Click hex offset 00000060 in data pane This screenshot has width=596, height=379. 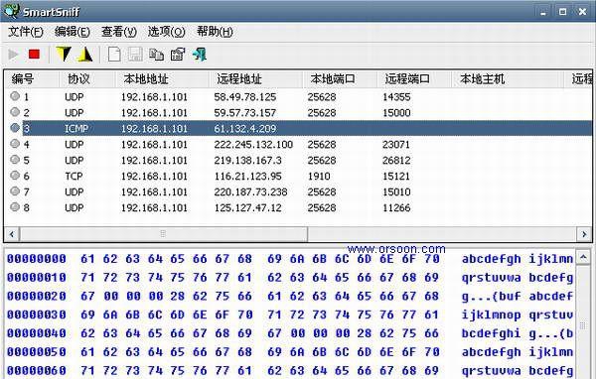(37, 371)
